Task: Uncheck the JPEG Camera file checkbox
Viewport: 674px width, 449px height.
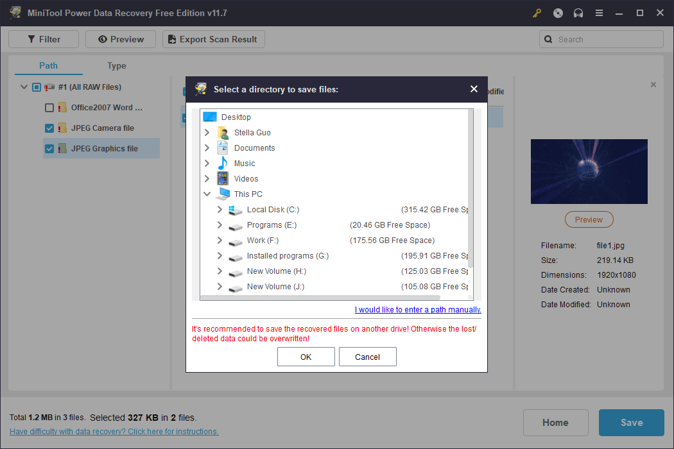Action: tap(49, 128)
